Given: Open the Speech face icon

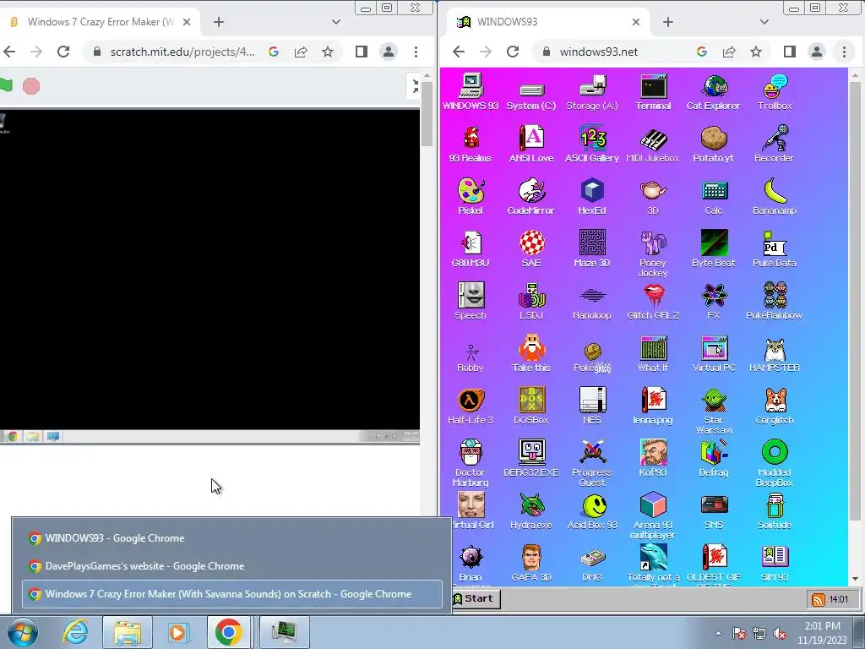Looking at the screenshot, I should pyautogui.click(x=470, y=302).
